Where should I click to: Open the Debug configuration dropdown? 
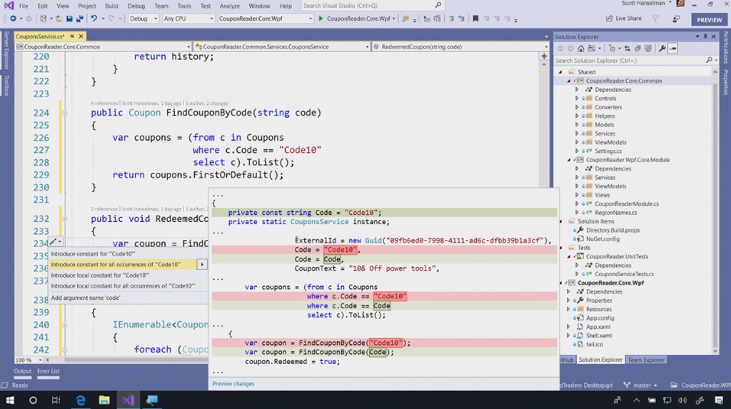coord(143,19)
